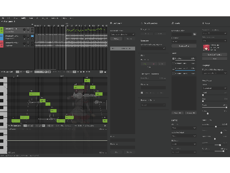Open the Transport menu
Image resolution: width=230 pixels, height=173 pixels.
(x=55, y=18)
